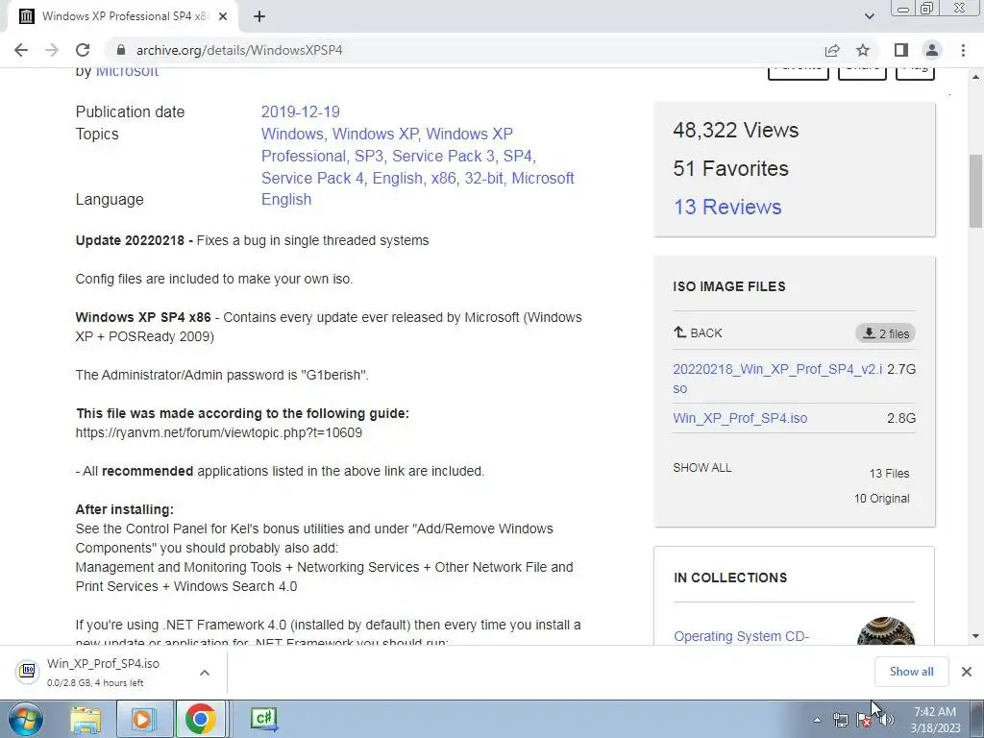Click the archive.org address bar
The height and width of the screenshot is (738, 984).
point(463,50)
